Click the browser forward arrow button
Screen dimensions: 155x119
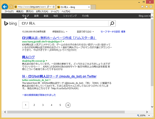point(11,7)
